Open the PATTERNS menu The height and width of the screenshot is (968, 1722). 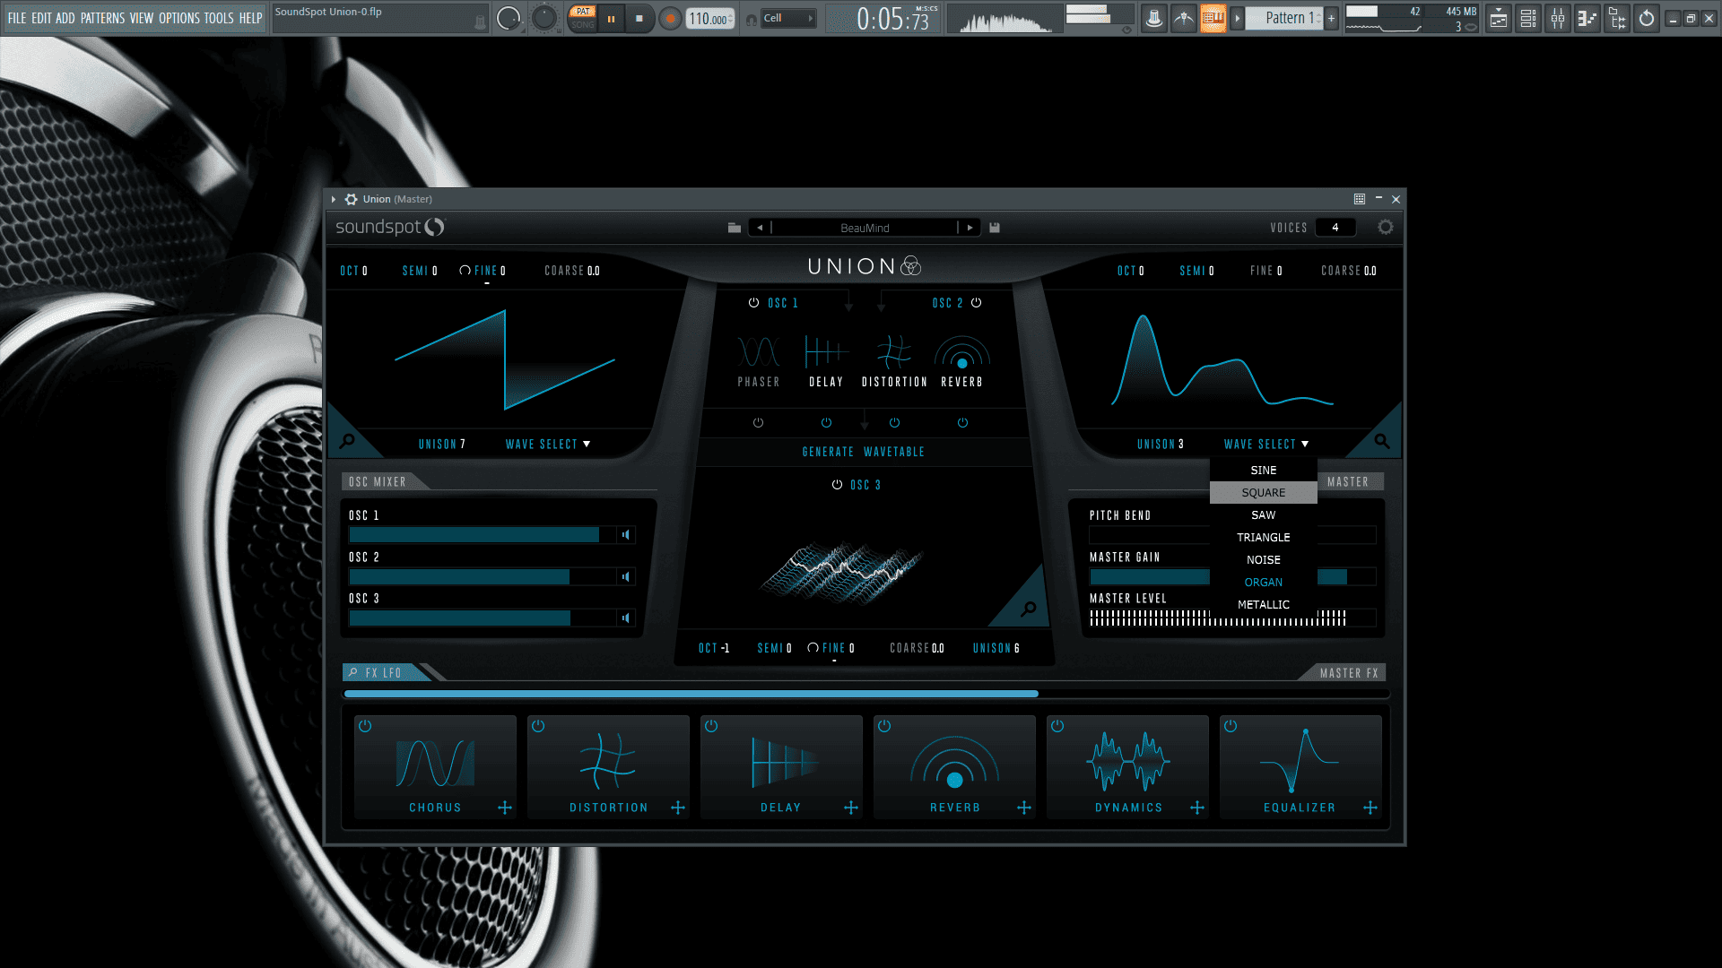click(x=103, y=18)
